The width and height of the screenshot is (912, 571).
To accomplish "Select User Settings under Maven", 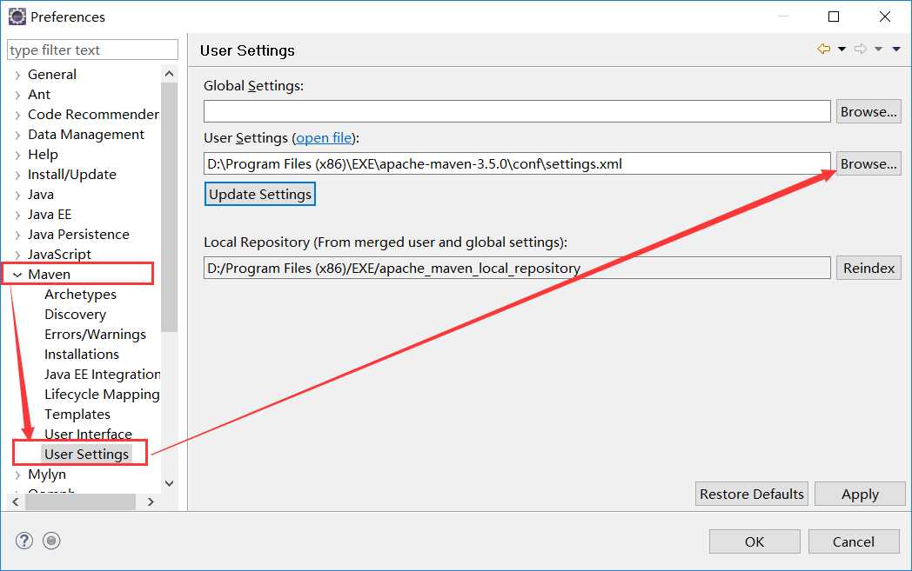I will tap(86, 454).
